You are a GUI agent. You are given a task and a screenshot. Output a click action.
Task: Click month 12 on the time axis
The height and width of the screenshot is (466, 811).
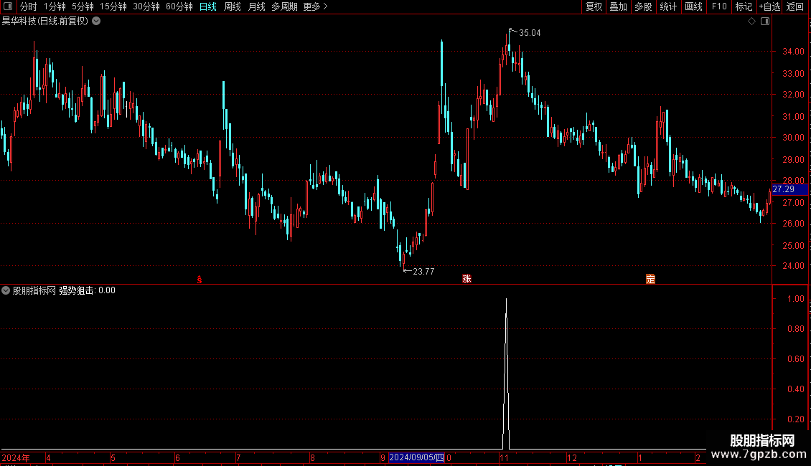[x=571, y=458]
